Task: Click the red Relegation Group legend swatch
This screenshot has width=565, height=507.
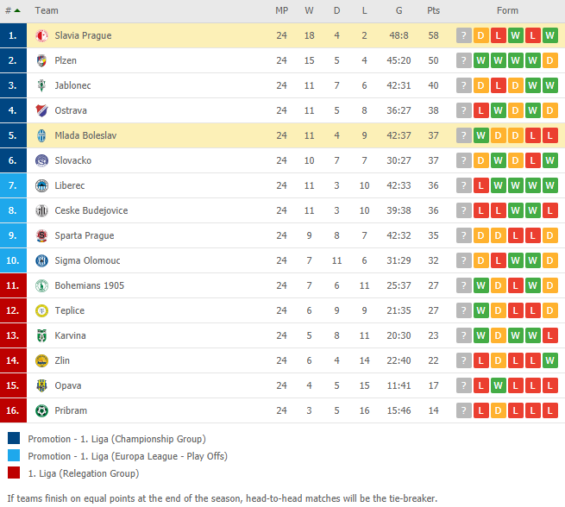Action: click(13, 473)
